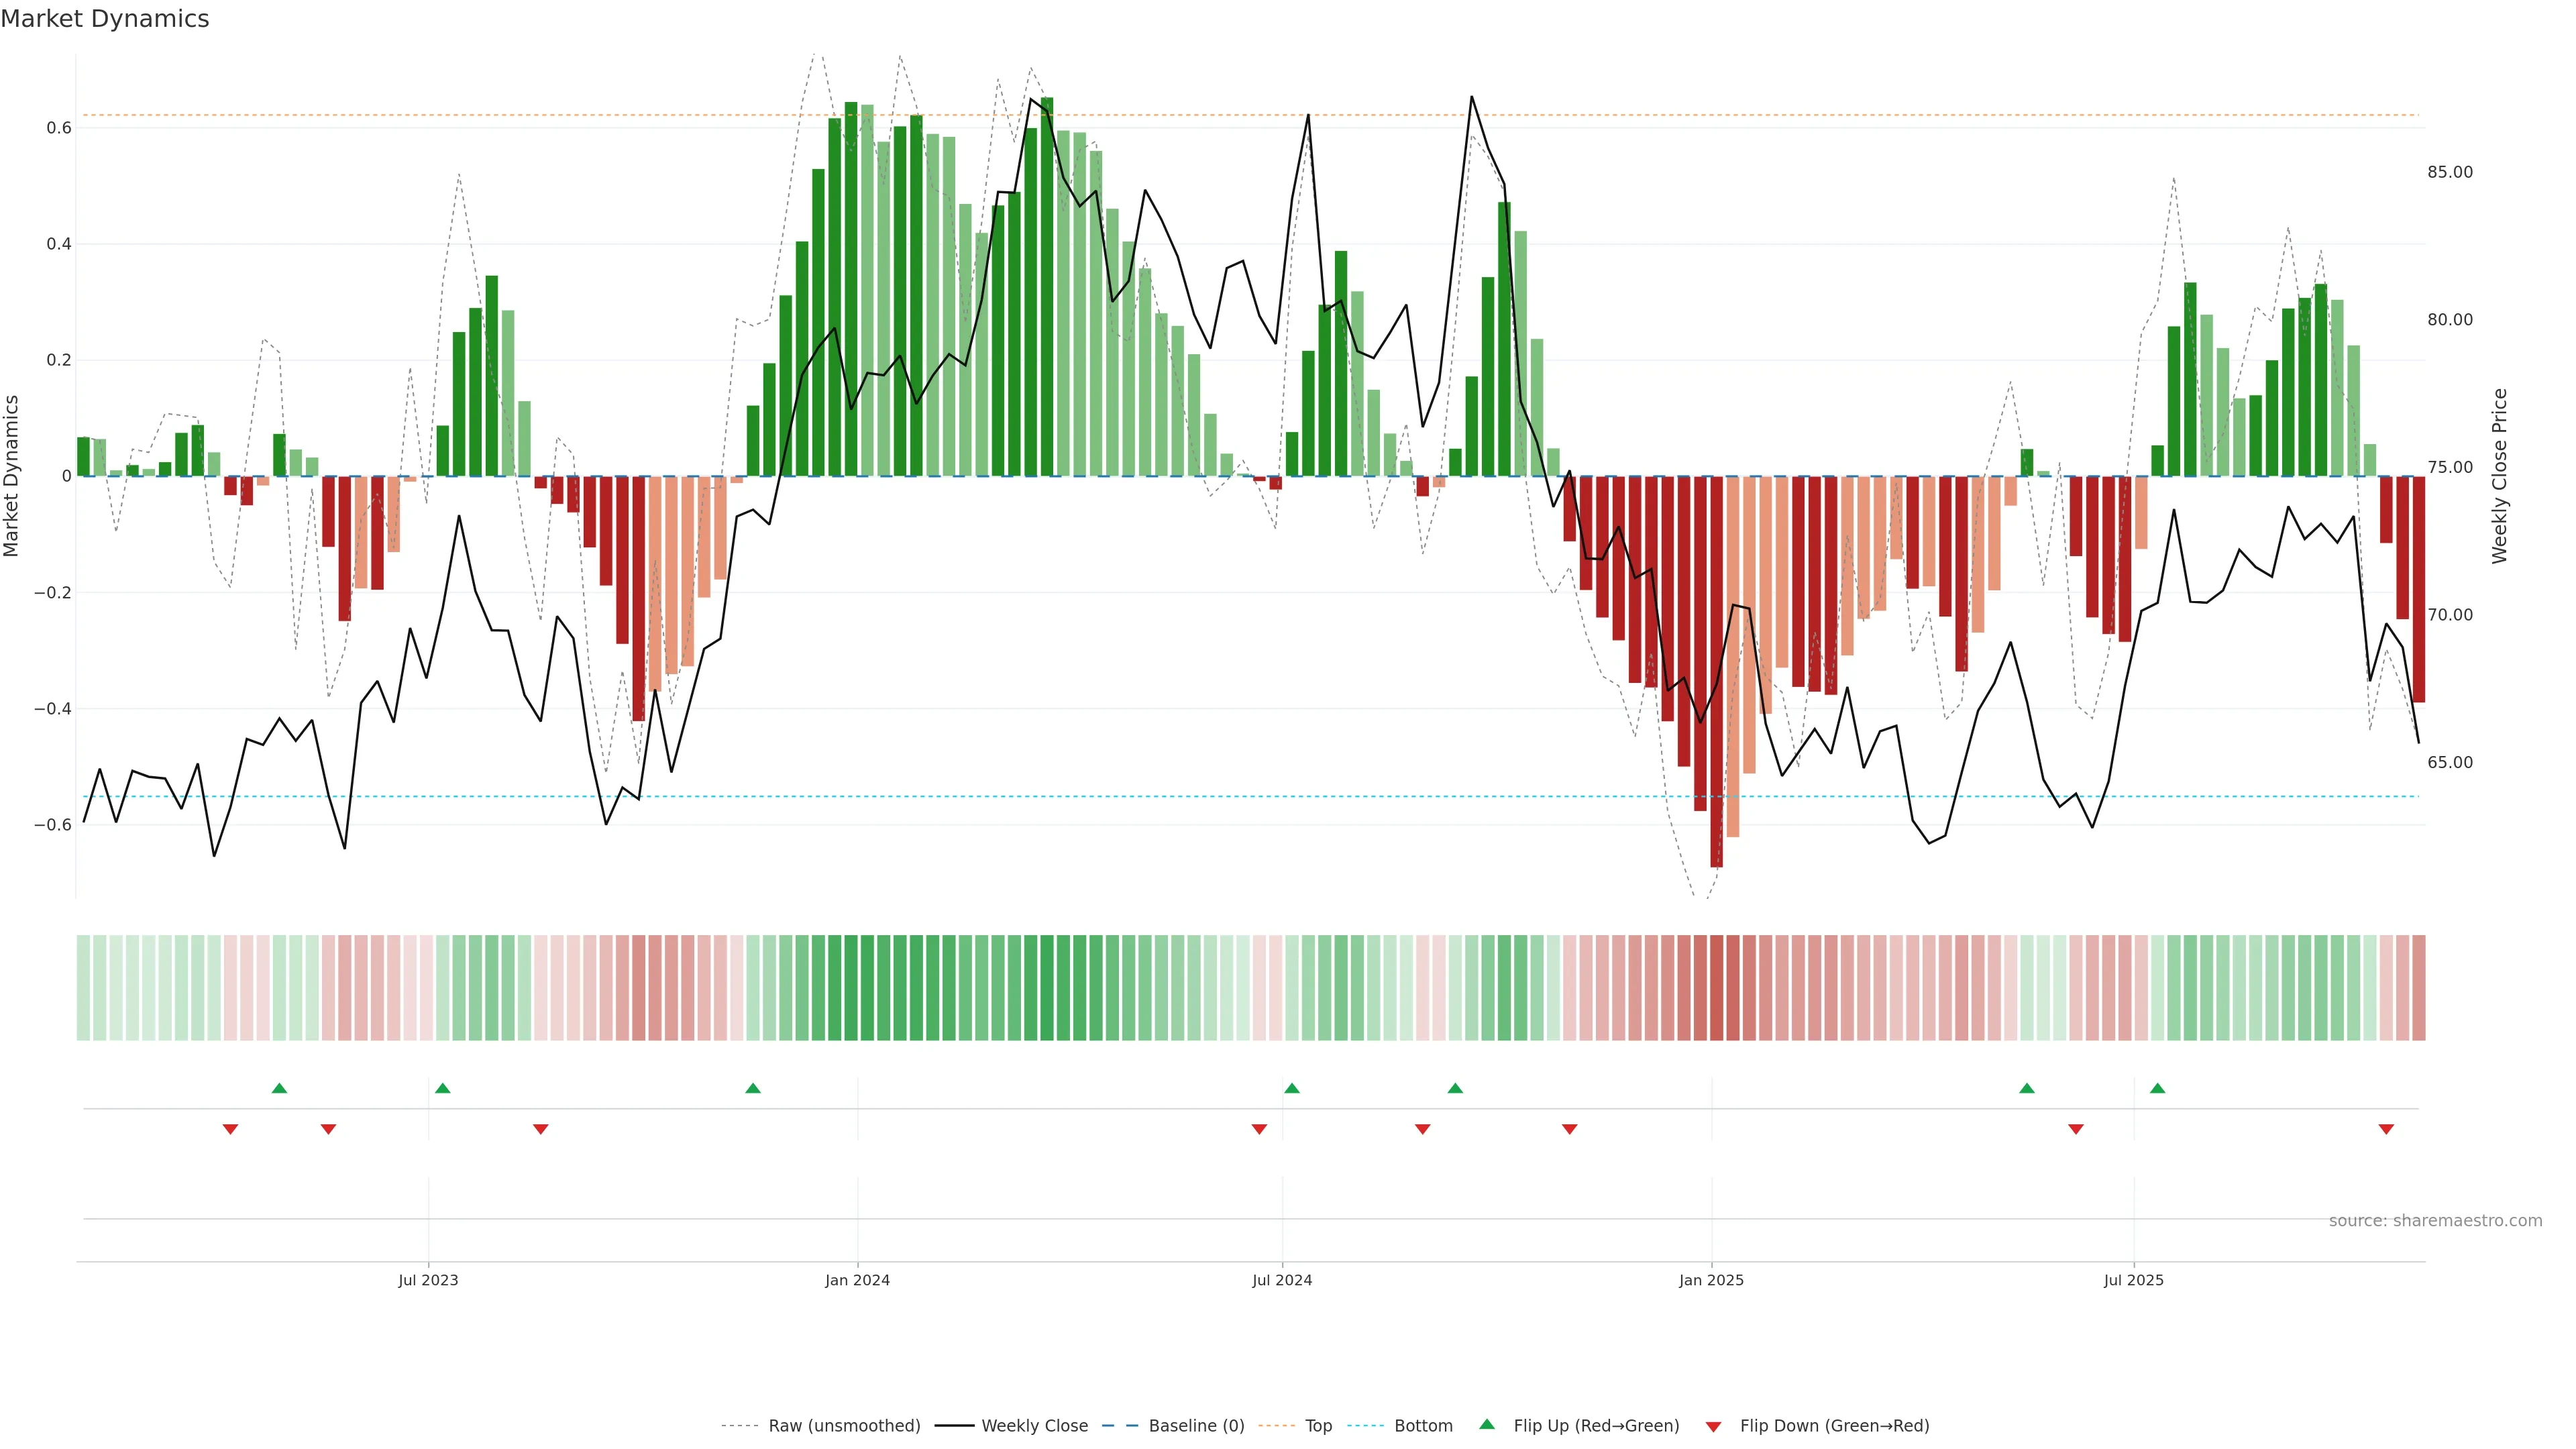Click the flip-down marker just before Jul 2024
Image resolution: width=2576 pixels, height=1449 pixels.
(x=1259, y=1129)
